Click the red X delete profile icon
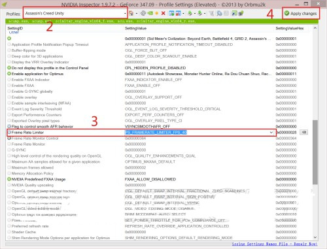Image resolution: width=327 pixels, height=249 pixels. (163, 13)
